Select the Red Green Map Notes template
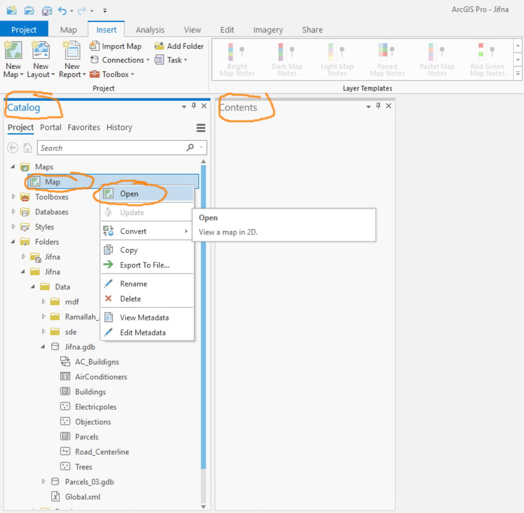This screenshot has height=513, width=524. [x=487, y=59]
